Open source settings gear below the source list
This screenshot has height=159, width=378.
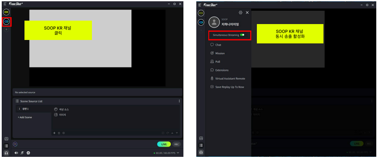pyautogui.click(x=64, y=133)
